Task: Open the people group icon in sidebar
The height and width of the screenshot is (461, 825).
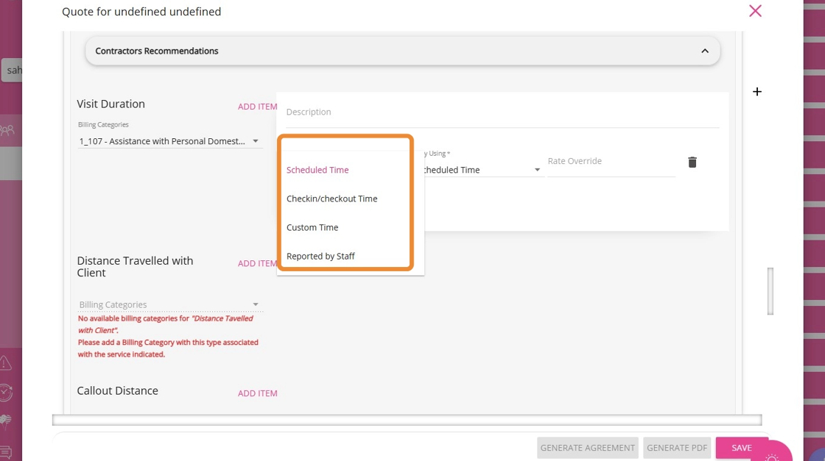Action: click(7, 131)
